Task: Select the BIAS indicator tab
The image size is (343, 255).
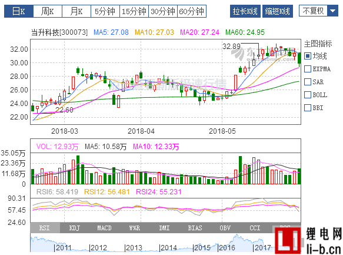Action: tap(195, 228)
